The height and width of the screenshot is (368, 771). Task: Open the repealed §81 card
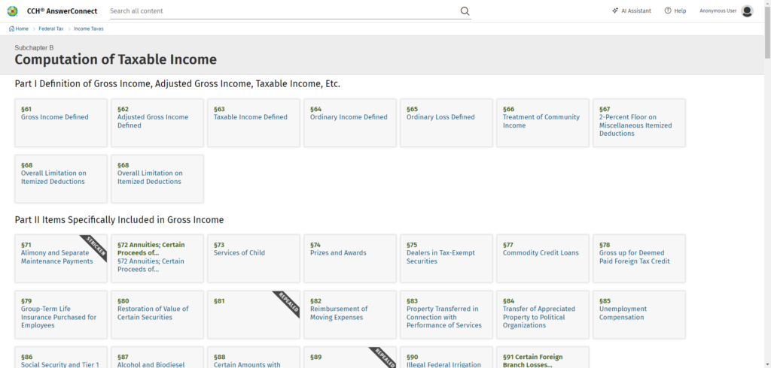pos(254,314)
